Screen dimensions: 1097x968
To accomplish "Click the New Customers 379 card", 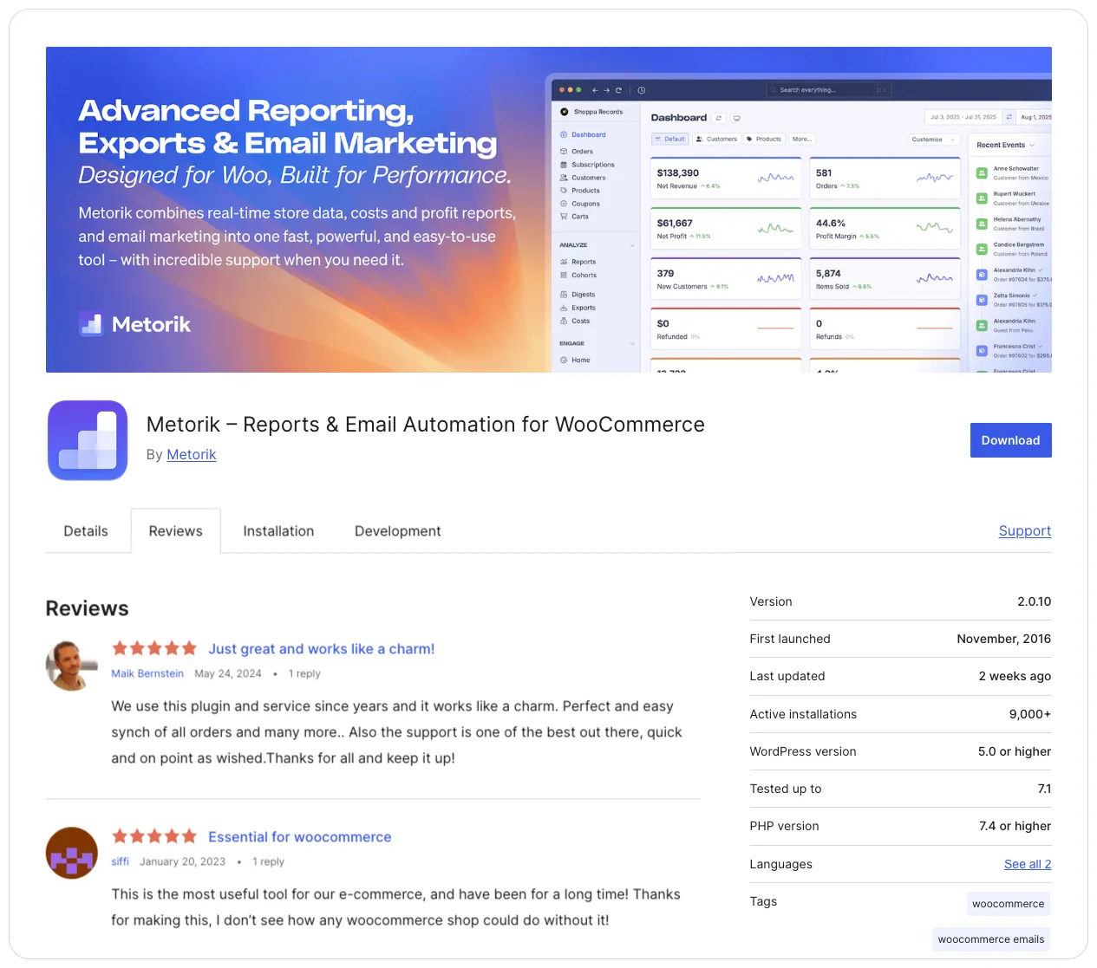I will (x=726, y=279).
